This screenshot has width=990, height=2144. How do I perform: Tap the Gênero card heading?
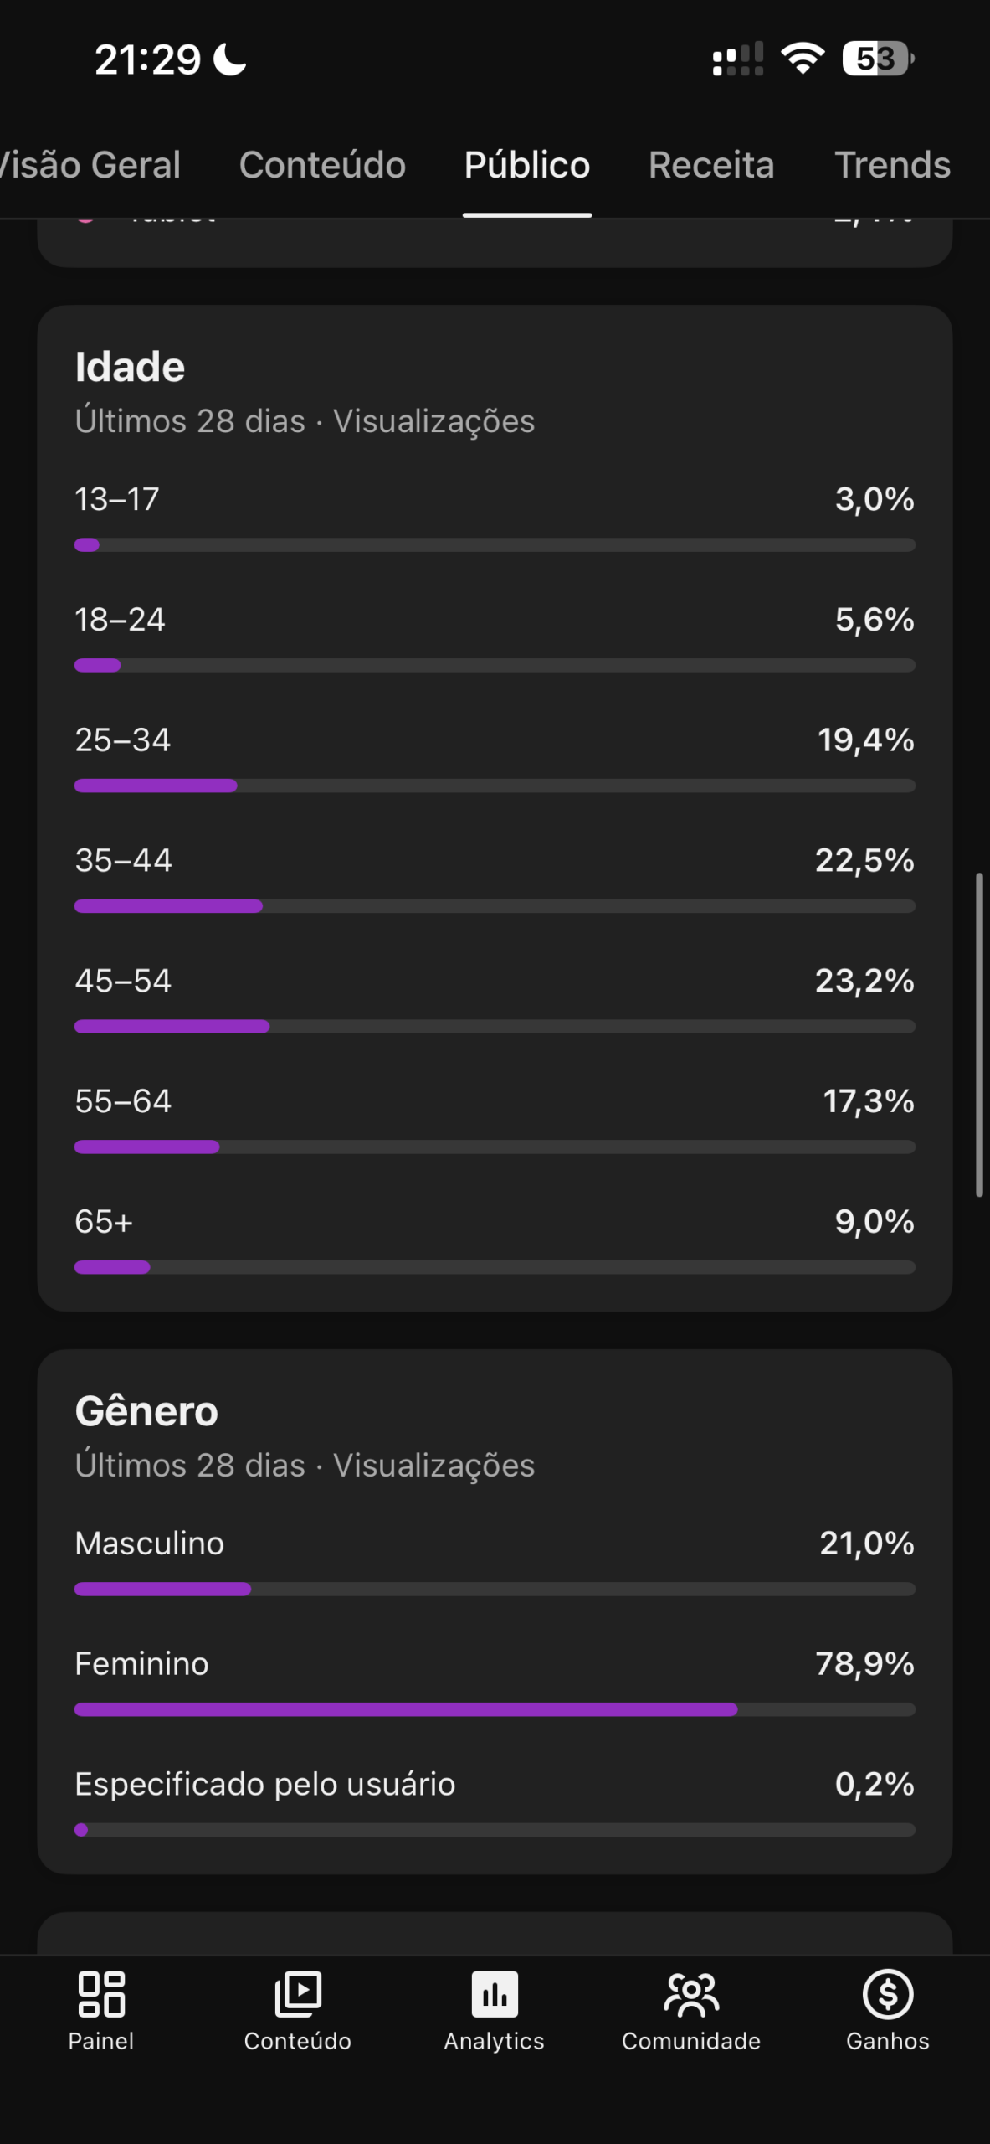146,1411
